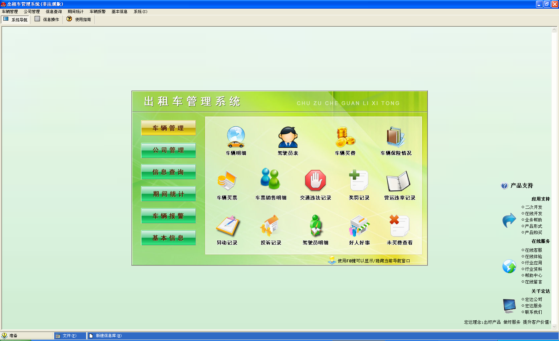This screenshot has height=341, width=559.
Task: Open the 奖罚记录 plus-document icon
Action: coord(359,180)
